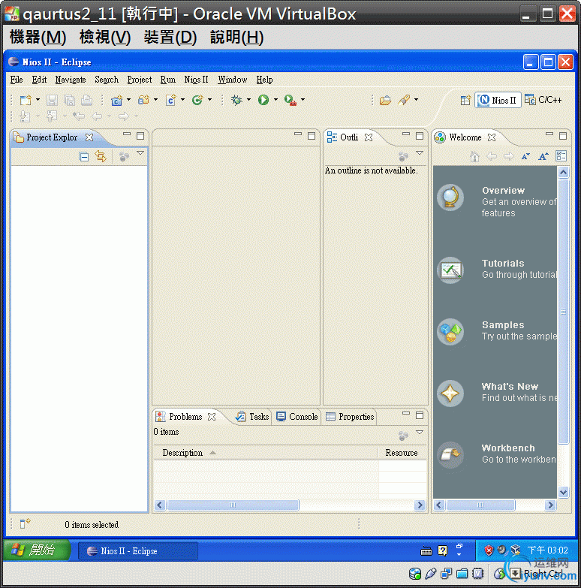Open the New C/C++ Project dropdown arrow
Viewport: 581px width, 588px height.
coord(129,100)
